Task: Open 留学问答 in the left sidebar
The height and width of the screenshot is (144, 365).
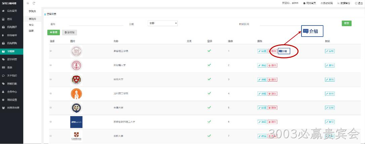Action: tap(12, 59)
